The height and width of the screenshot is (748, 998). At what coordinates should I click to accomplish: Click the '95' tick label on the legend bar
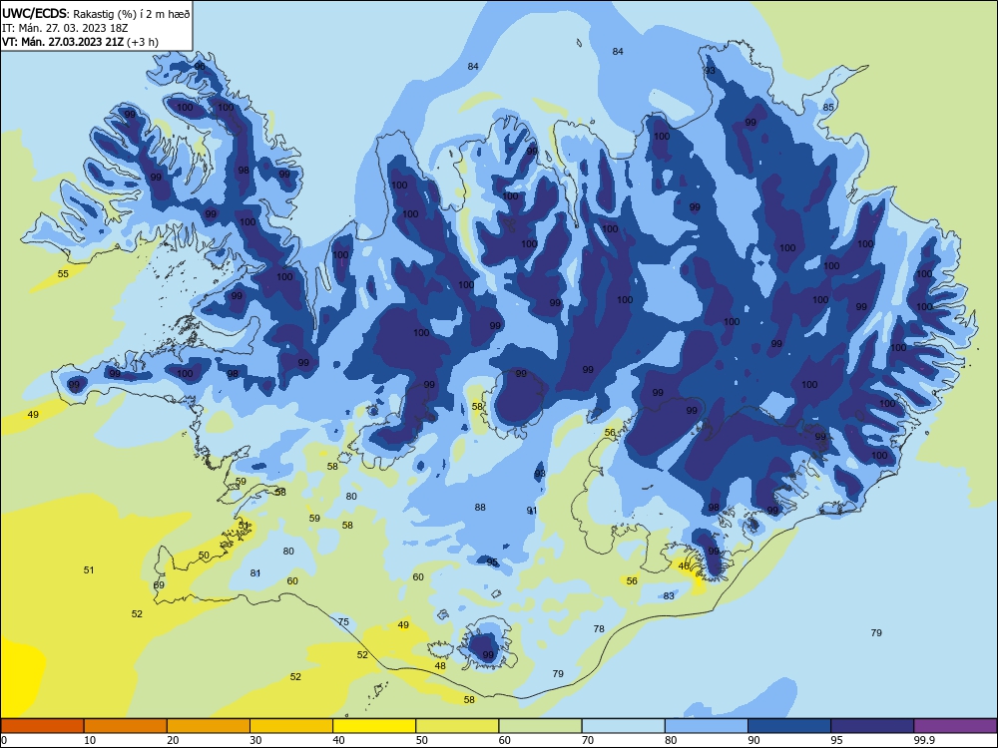pos(836,740)
